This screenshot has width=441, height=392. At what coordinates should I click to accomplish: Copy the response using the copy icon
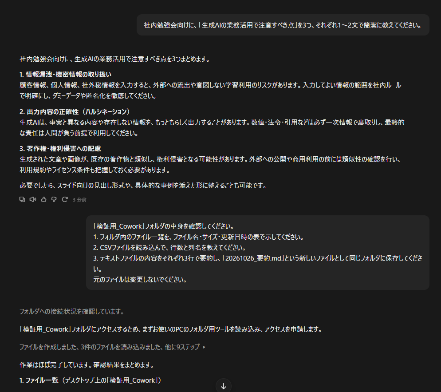pos(22,199)
